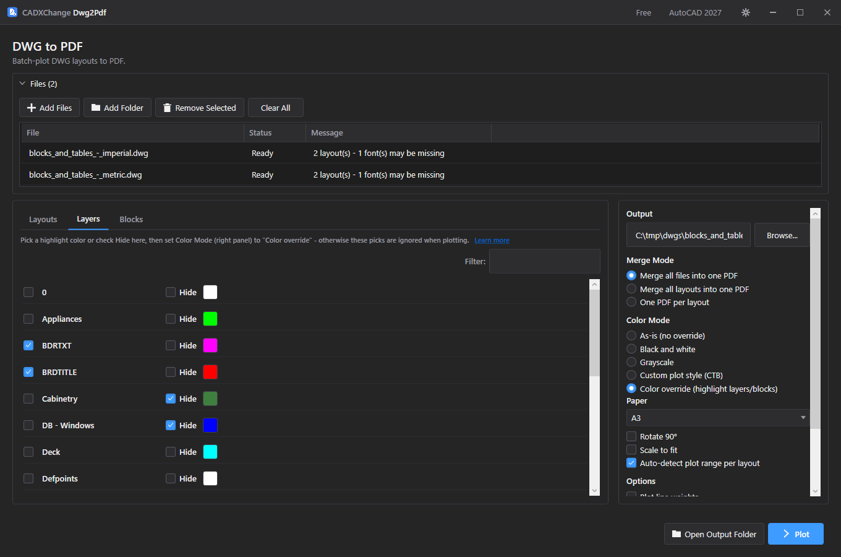841x557 pixels.
Task: Check the Deck layer checkbox
Action: click(x=28, y=452)
